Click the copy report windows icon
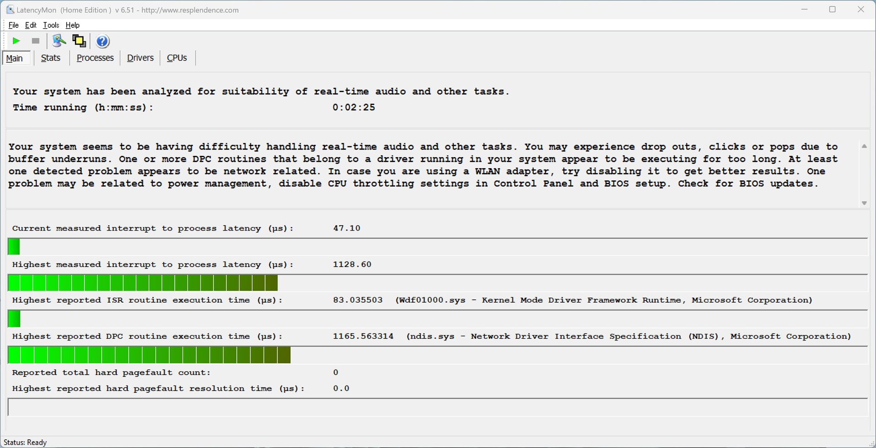This screenshot has height=448, width=876. (x=79, y=41)
